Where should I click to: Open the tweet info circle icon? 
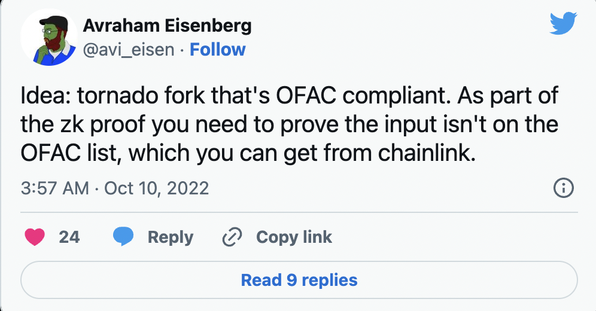tap(563, 188)
